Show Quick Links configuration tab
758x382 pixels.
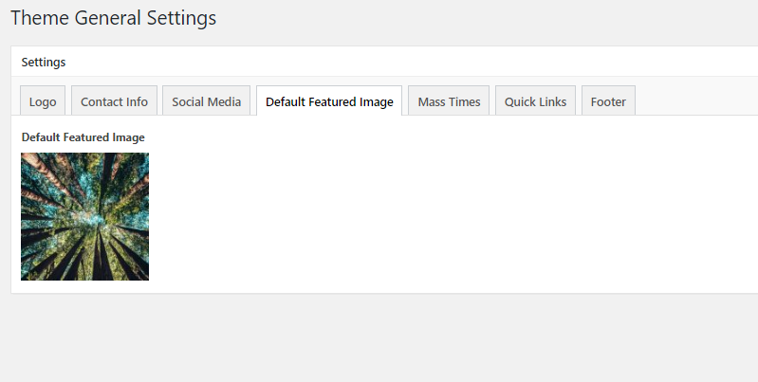click(x=535, y=101)
